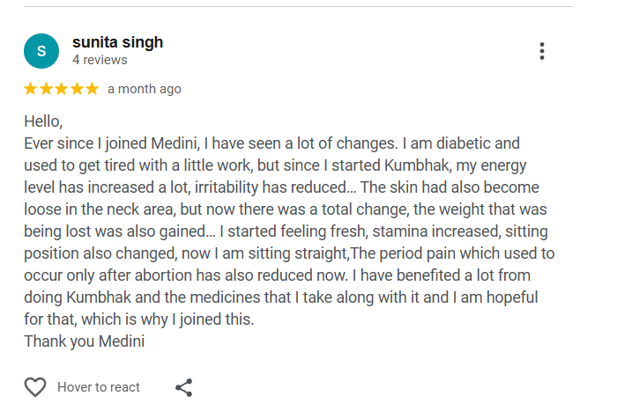This screenshot has height=418, width=617.
Task: Click the heart react icon
Action: 35,387
